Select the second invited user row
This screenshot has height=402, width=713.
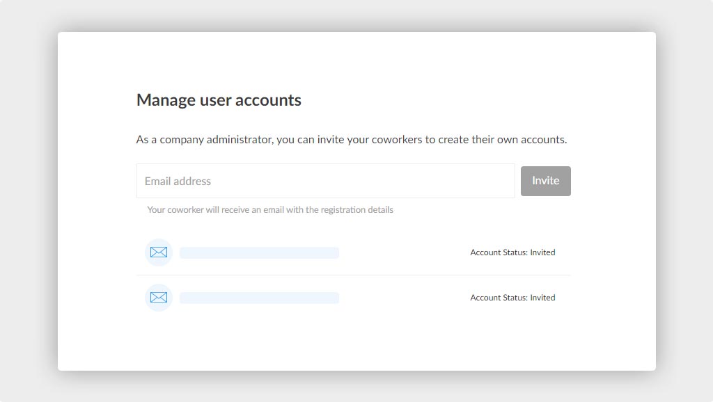[353, 298]
